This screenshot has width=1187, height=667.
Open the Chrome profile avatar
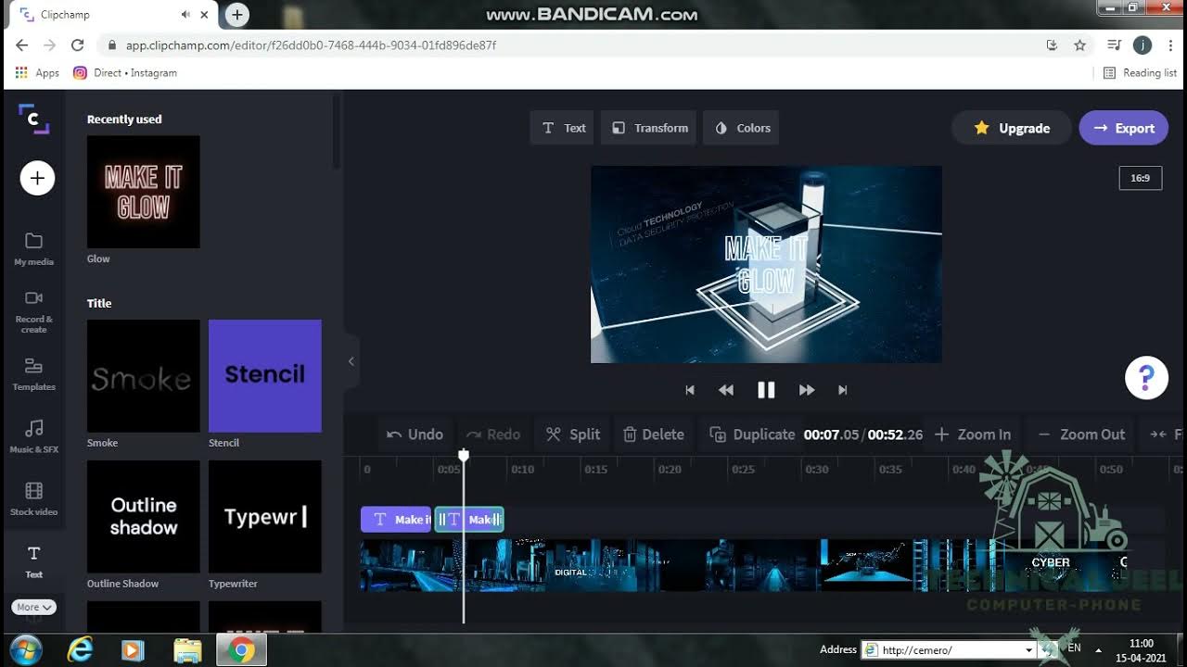[x=1142, y=44]
